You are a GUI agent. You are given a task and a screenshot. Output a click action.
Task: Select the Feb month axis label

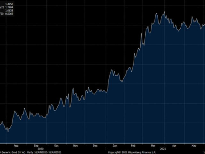pos(134,145)
